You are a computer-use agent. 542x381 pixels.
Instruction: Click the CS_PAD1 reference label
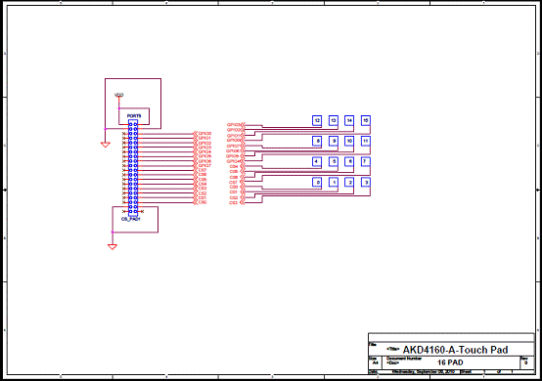point(131,219)
